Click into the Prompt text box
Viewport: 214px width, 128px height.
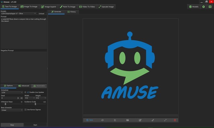24,33
